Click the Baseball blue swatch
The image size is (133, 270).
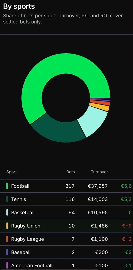pos(7,252)
